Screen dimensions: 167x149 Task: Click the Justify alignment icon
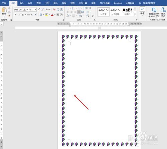coord(79,12)
